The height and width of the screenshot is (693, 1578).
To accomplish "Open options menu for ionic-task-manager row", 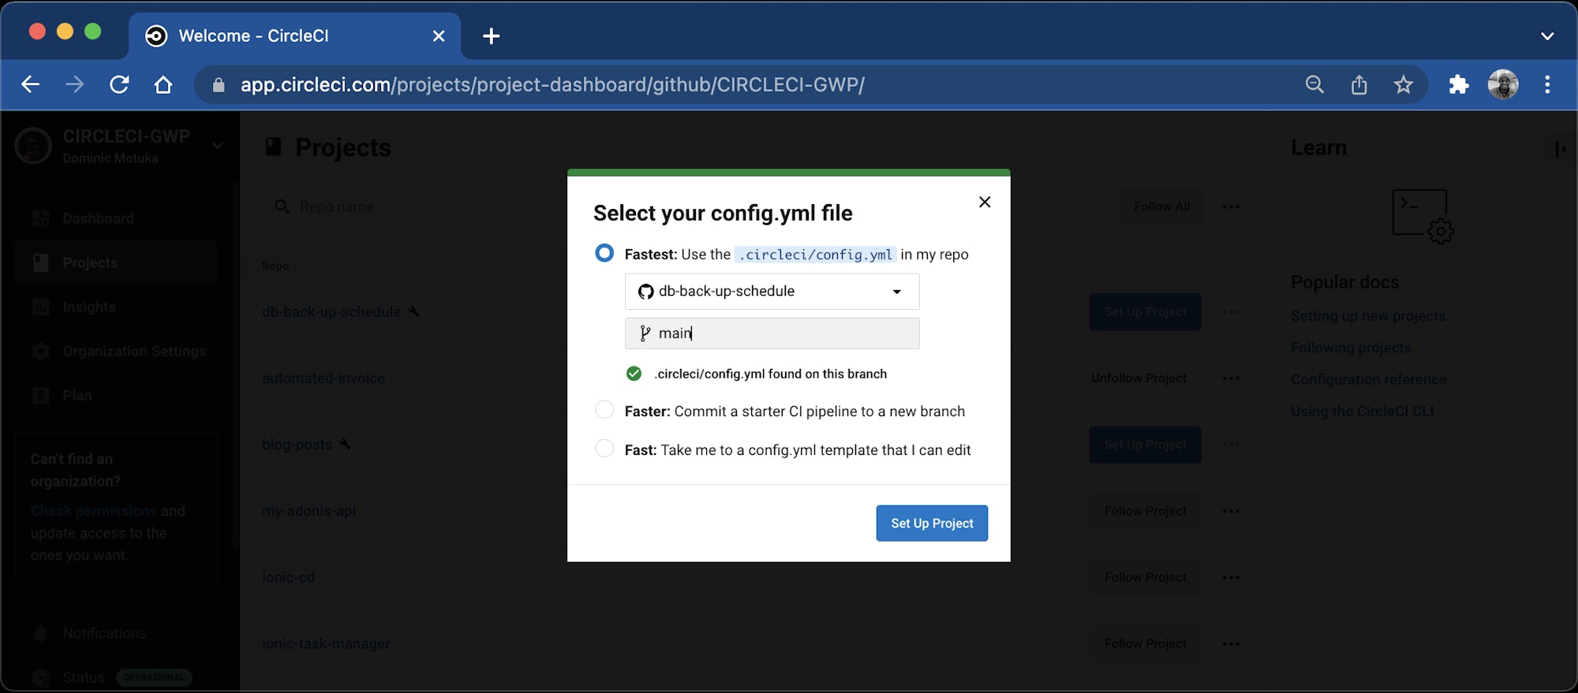I will pyautogui.click(x=1231, y=643).
